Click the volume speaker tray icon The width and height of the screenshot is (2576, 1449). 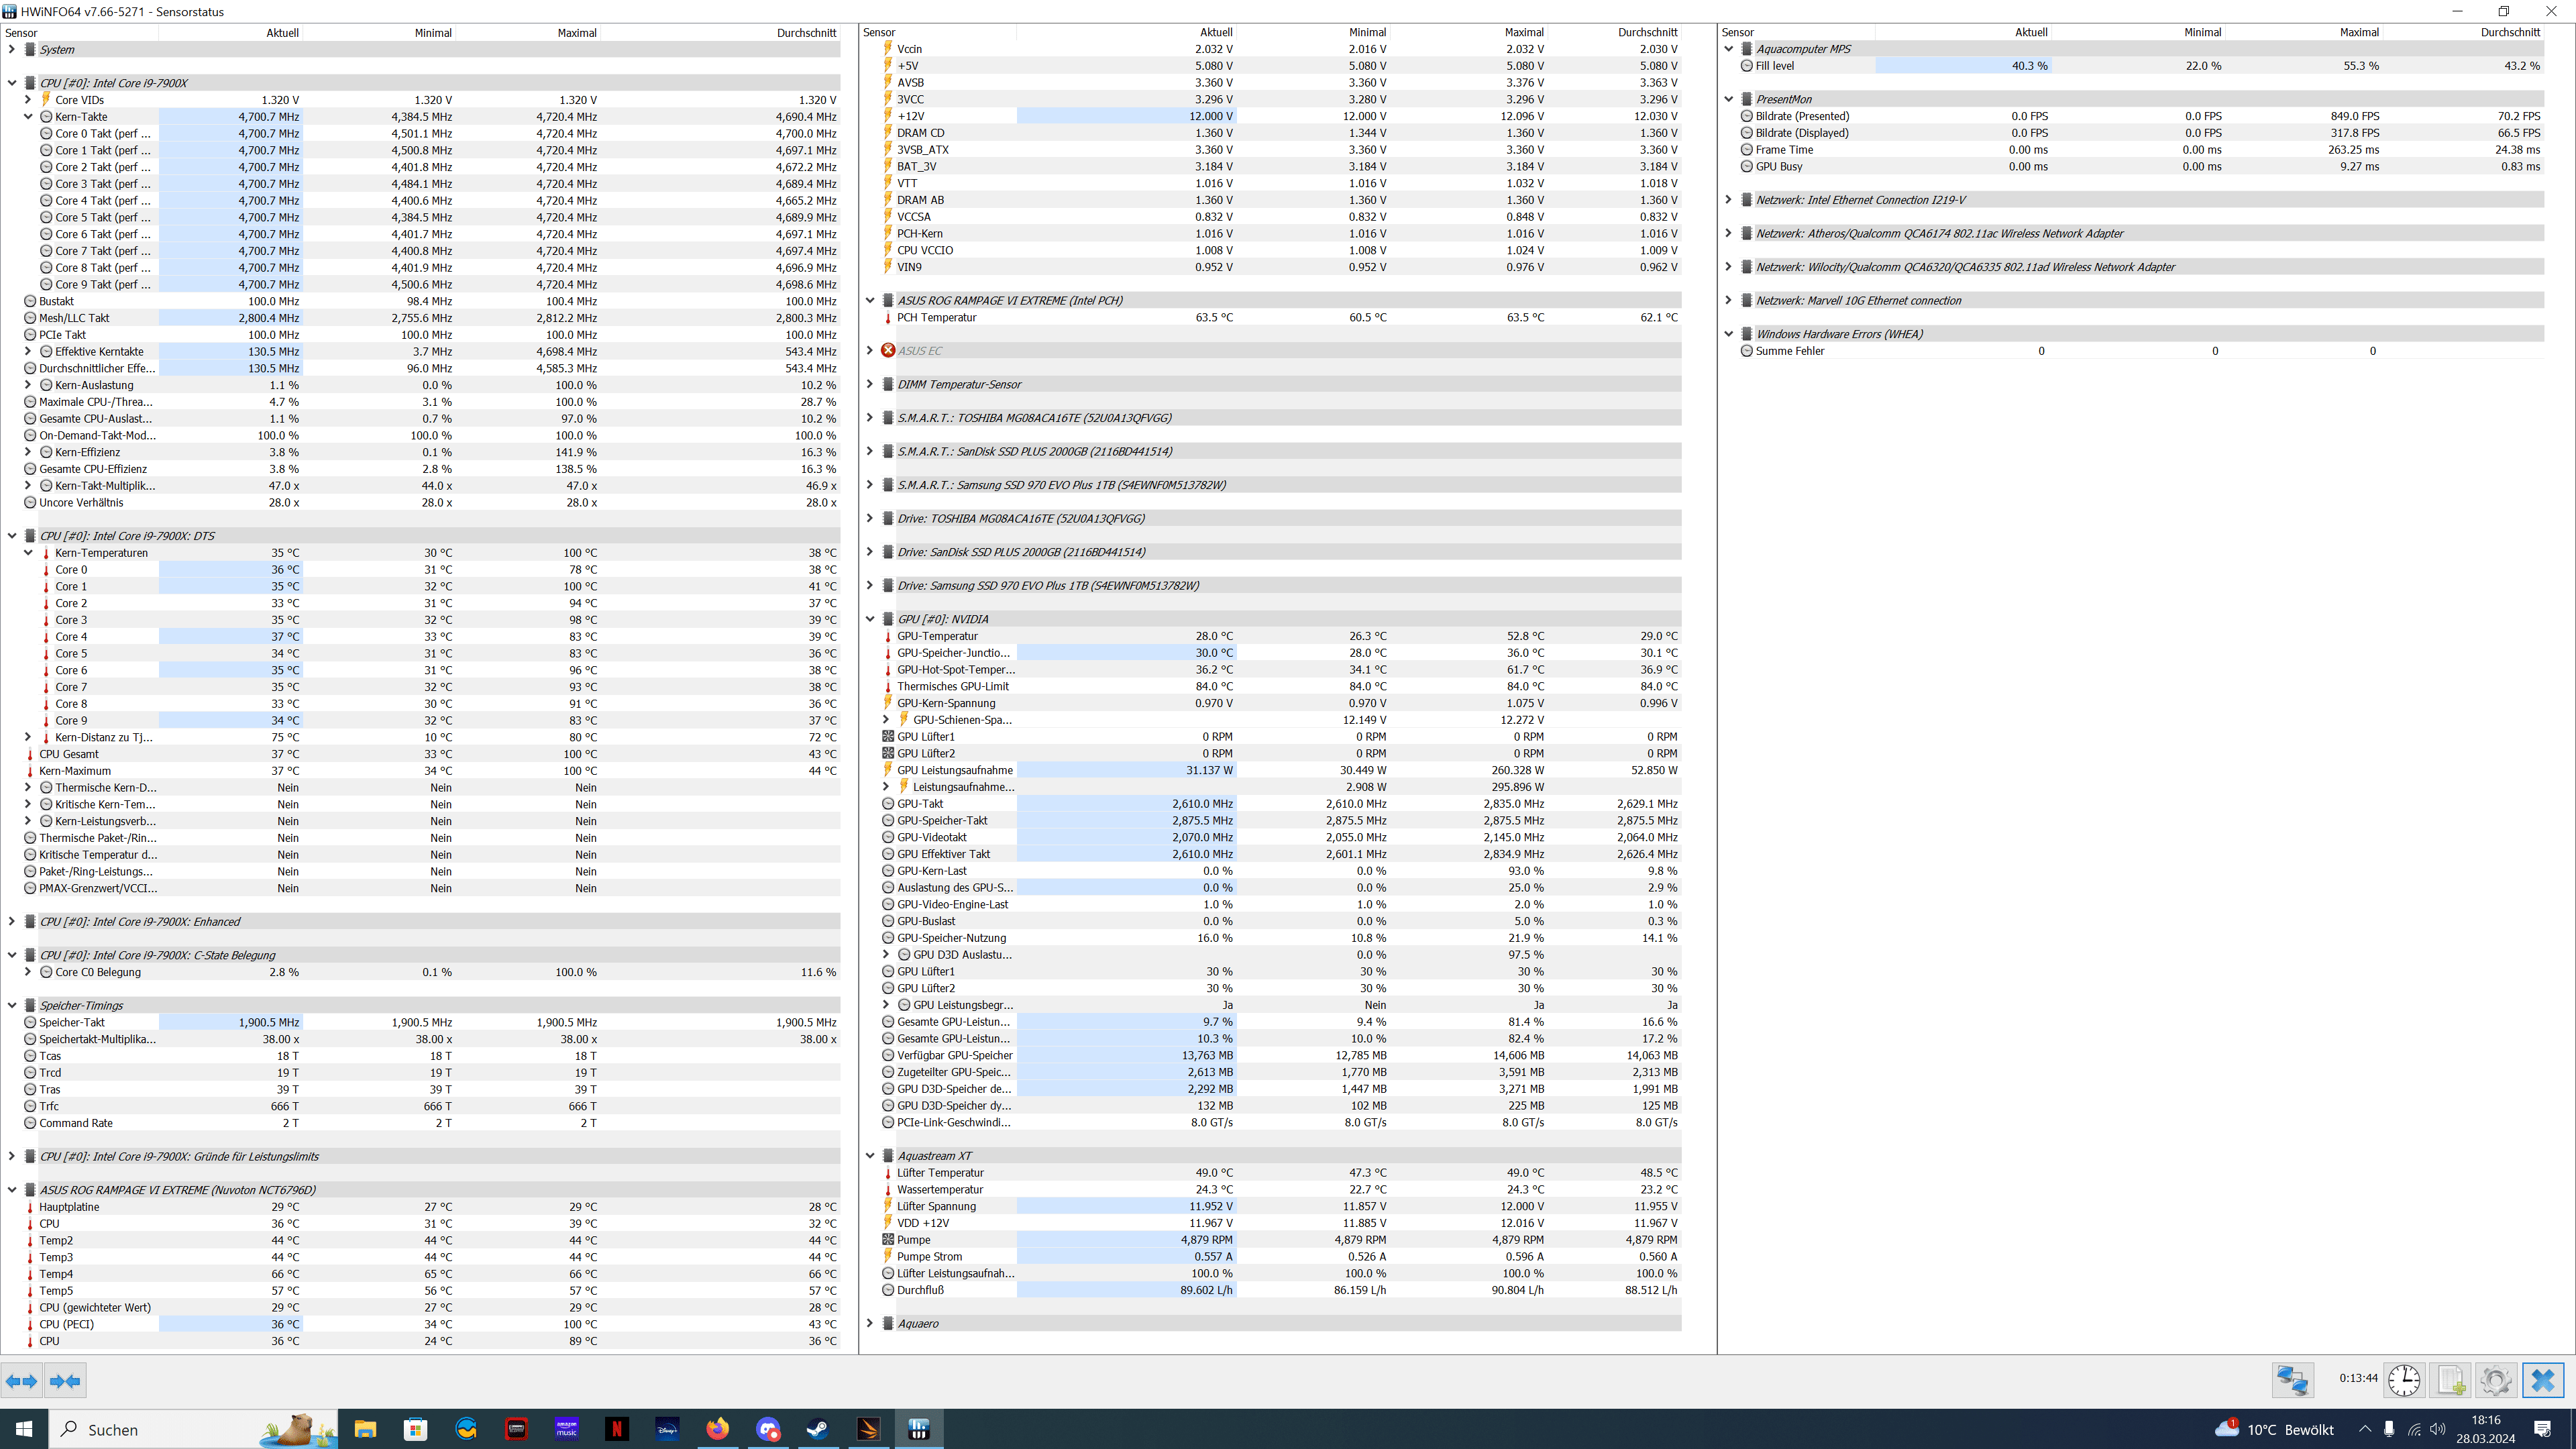(x=2437, y=1429)
